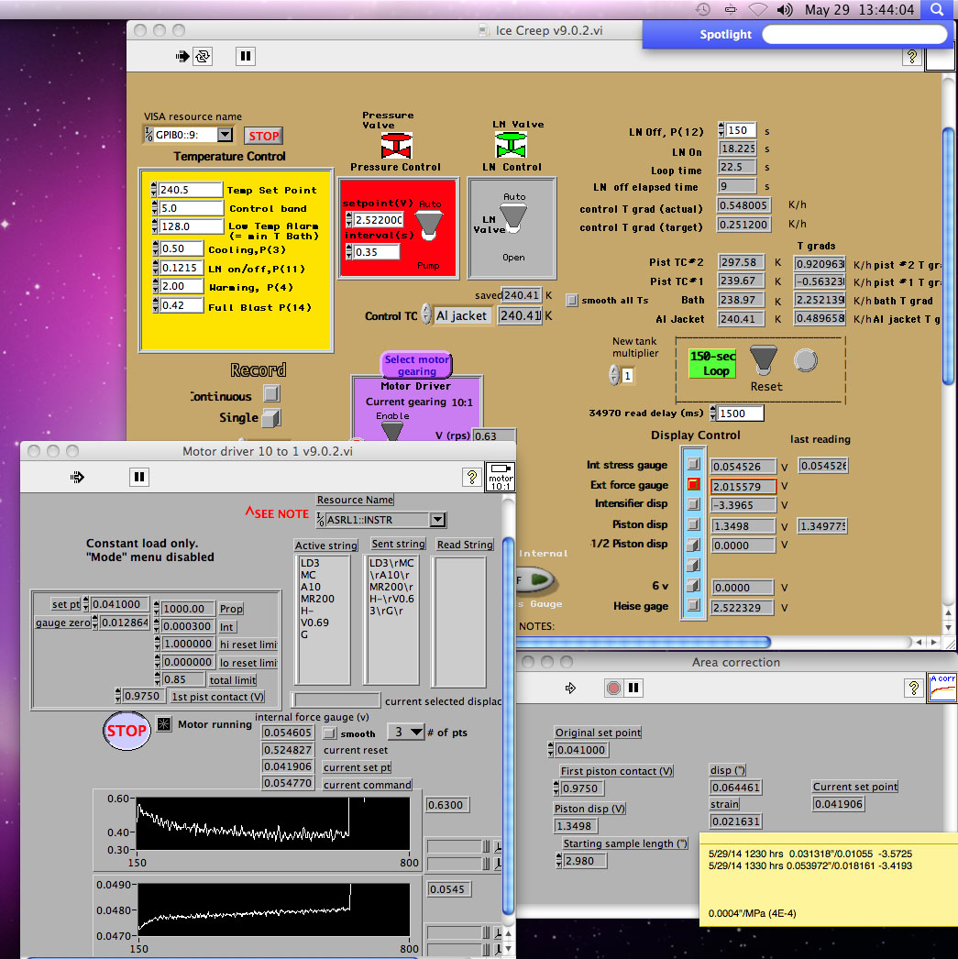The width and height of the screenshot is (958, 959).
Task: Open the volume menu in menu bar
Action: click(784, 10)
